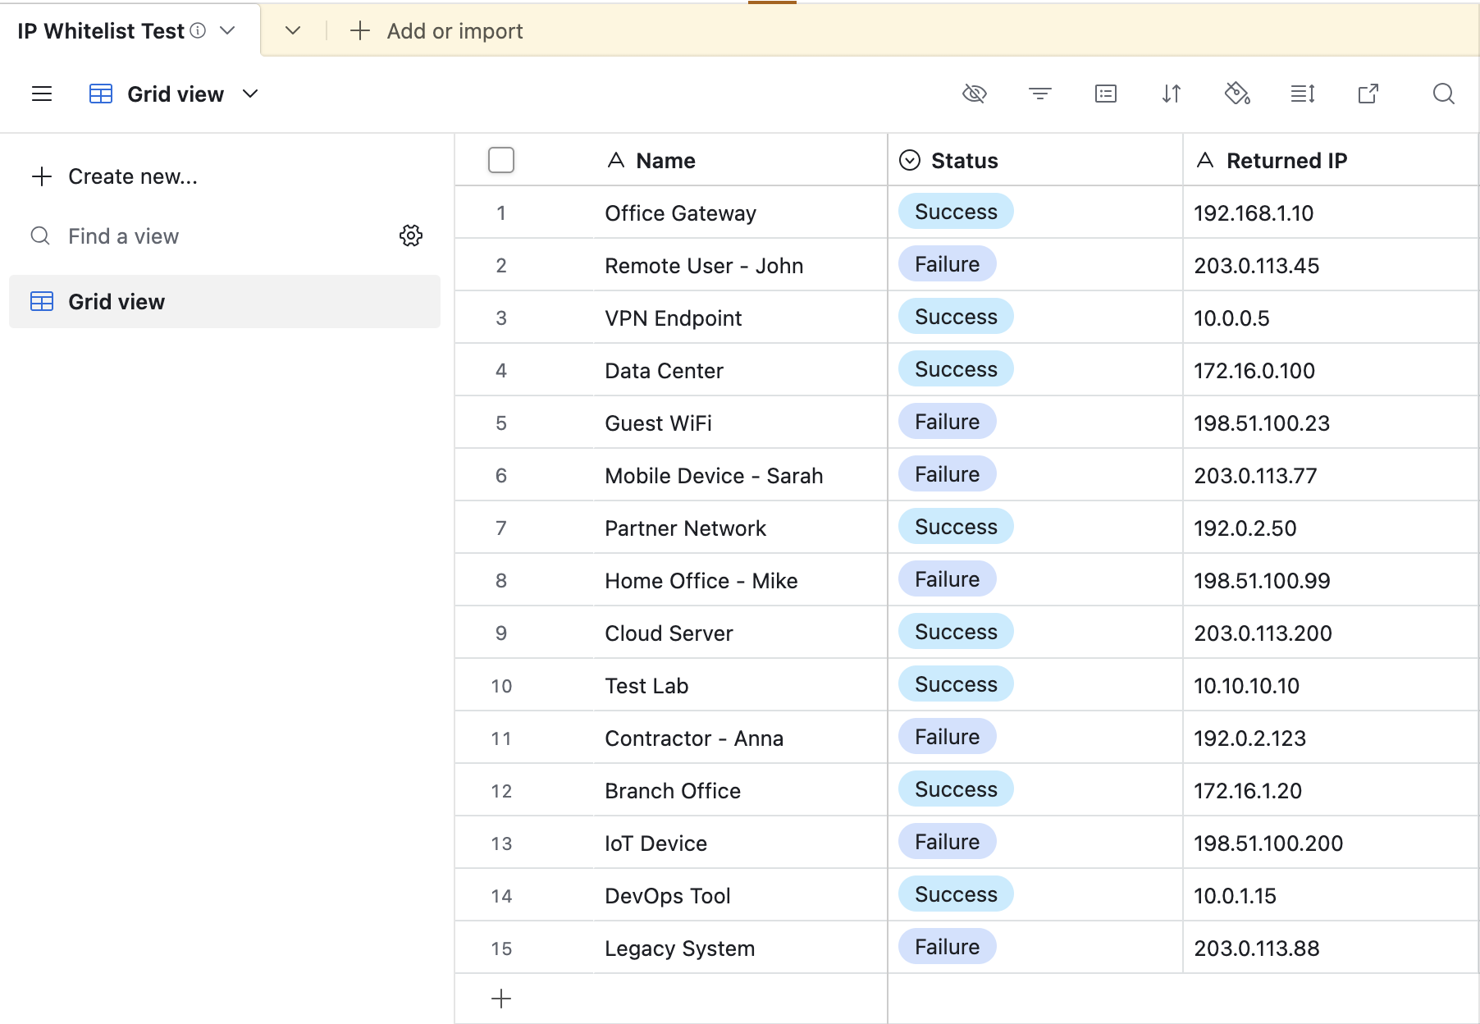
Task: Click the grid icon beside Grid view title
Action: [101, 94]
